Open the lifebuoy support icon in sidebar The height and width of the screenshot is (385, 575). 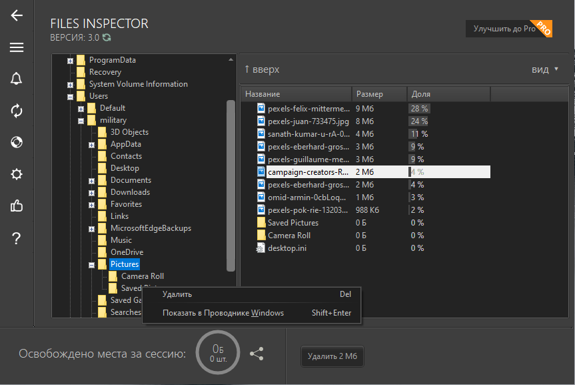(17, 142)
